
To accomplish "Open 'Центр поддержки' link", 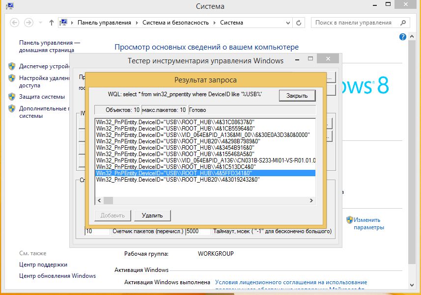I will click(43, 265).
